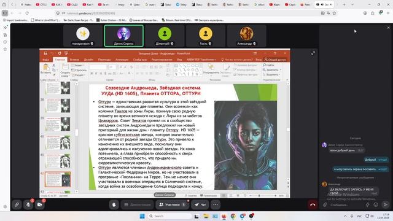Bookmark this page with the star icon
Screen dimensions: 393x221
tap(334, 13)
